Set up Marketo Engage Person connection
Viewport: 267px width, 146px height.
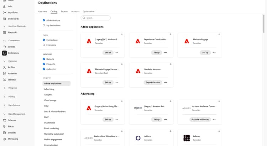(108, 83)
